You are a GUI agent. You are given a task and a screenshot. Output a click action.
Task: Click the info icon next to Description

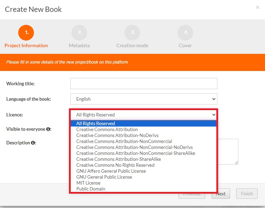[33, 143]
